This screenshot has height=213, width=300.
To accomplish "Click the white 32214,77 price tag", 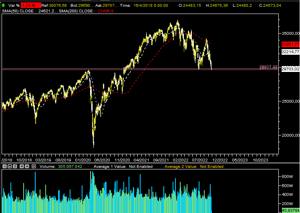I will pos(290,52).
